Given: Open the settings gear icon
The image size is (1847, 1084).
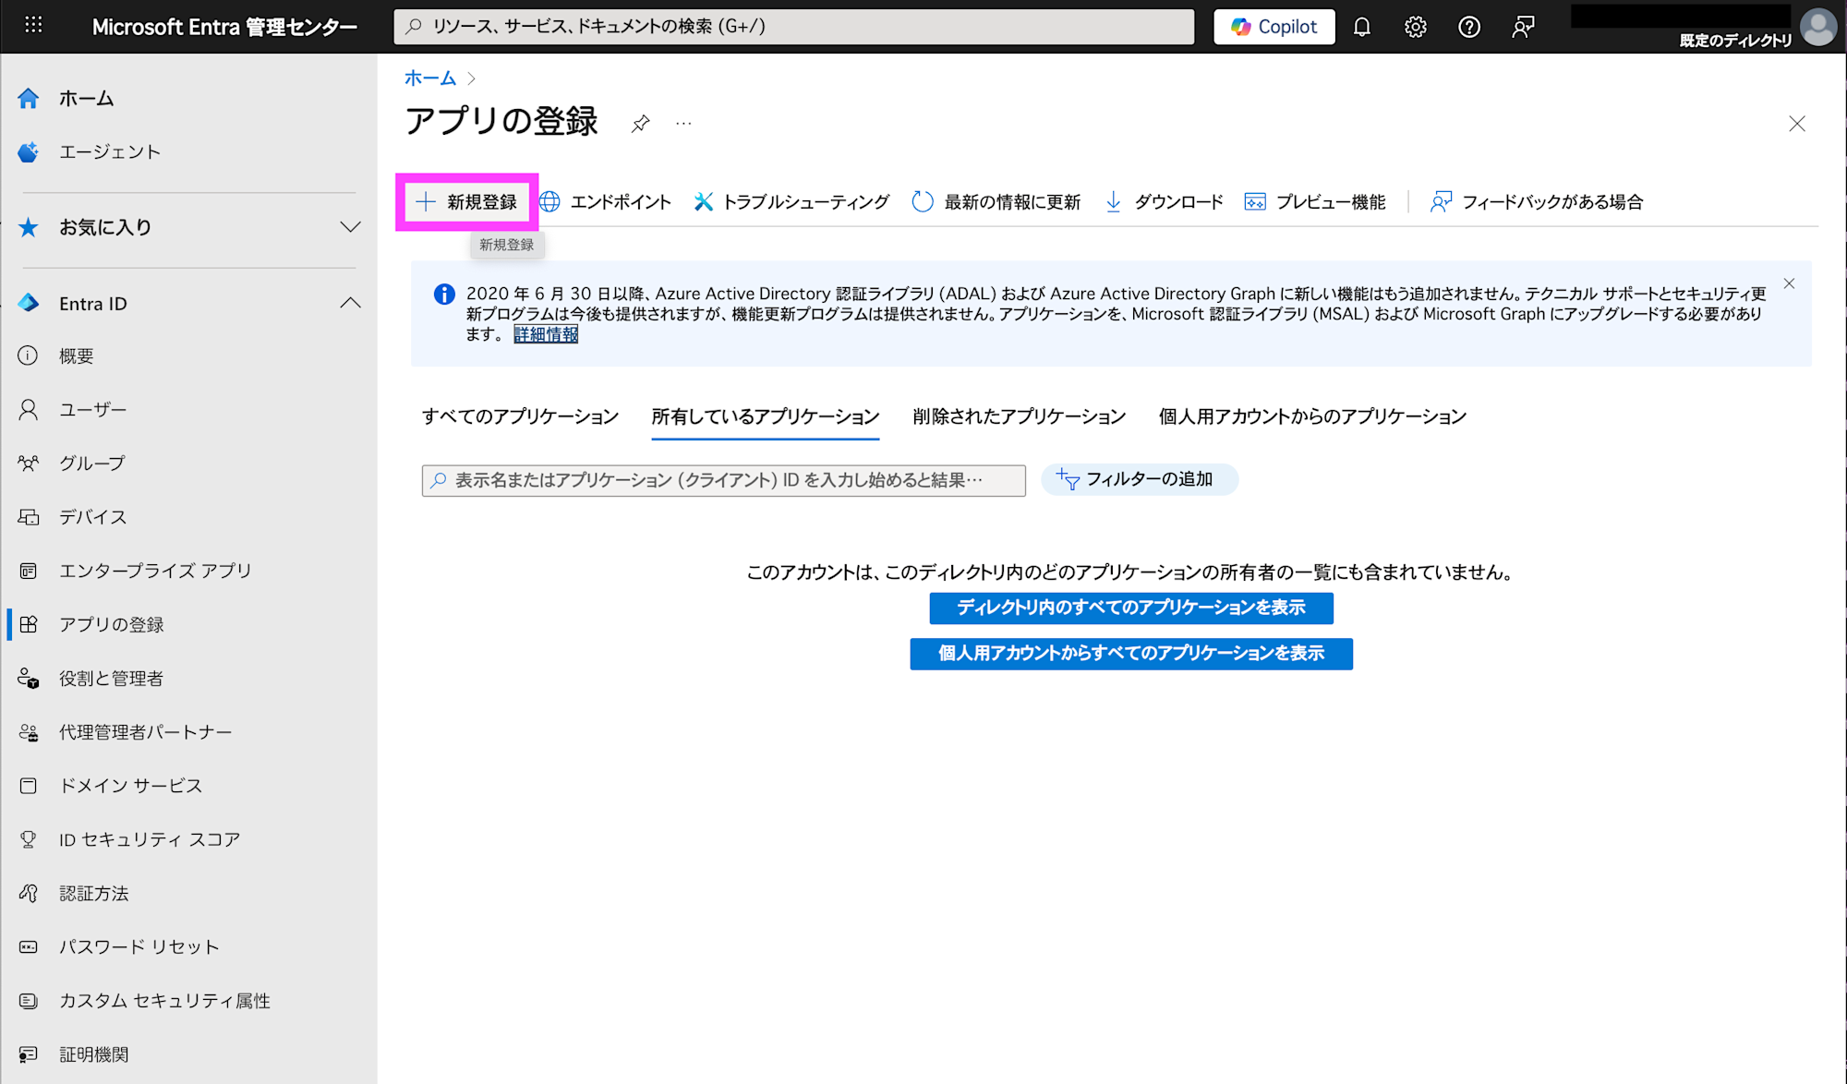Looking at the screenshot, I should 1415,27.
